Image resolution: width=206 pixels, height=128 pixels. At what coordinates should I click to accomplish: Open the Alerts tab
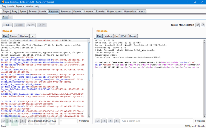[142, 11]
